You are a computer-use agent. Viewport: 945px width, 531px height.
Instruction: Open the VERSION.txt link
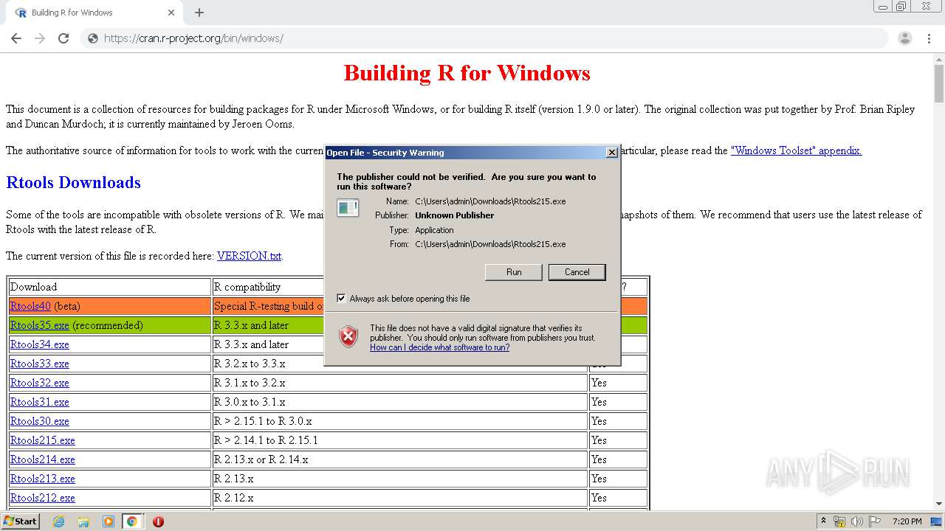pyautogui.click(x=249, y=256)
